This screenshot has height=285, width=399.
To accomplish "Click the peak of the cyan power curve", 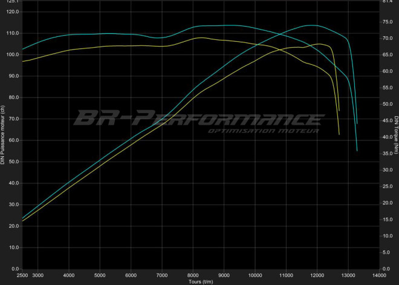I will click(x=311, y=25).
